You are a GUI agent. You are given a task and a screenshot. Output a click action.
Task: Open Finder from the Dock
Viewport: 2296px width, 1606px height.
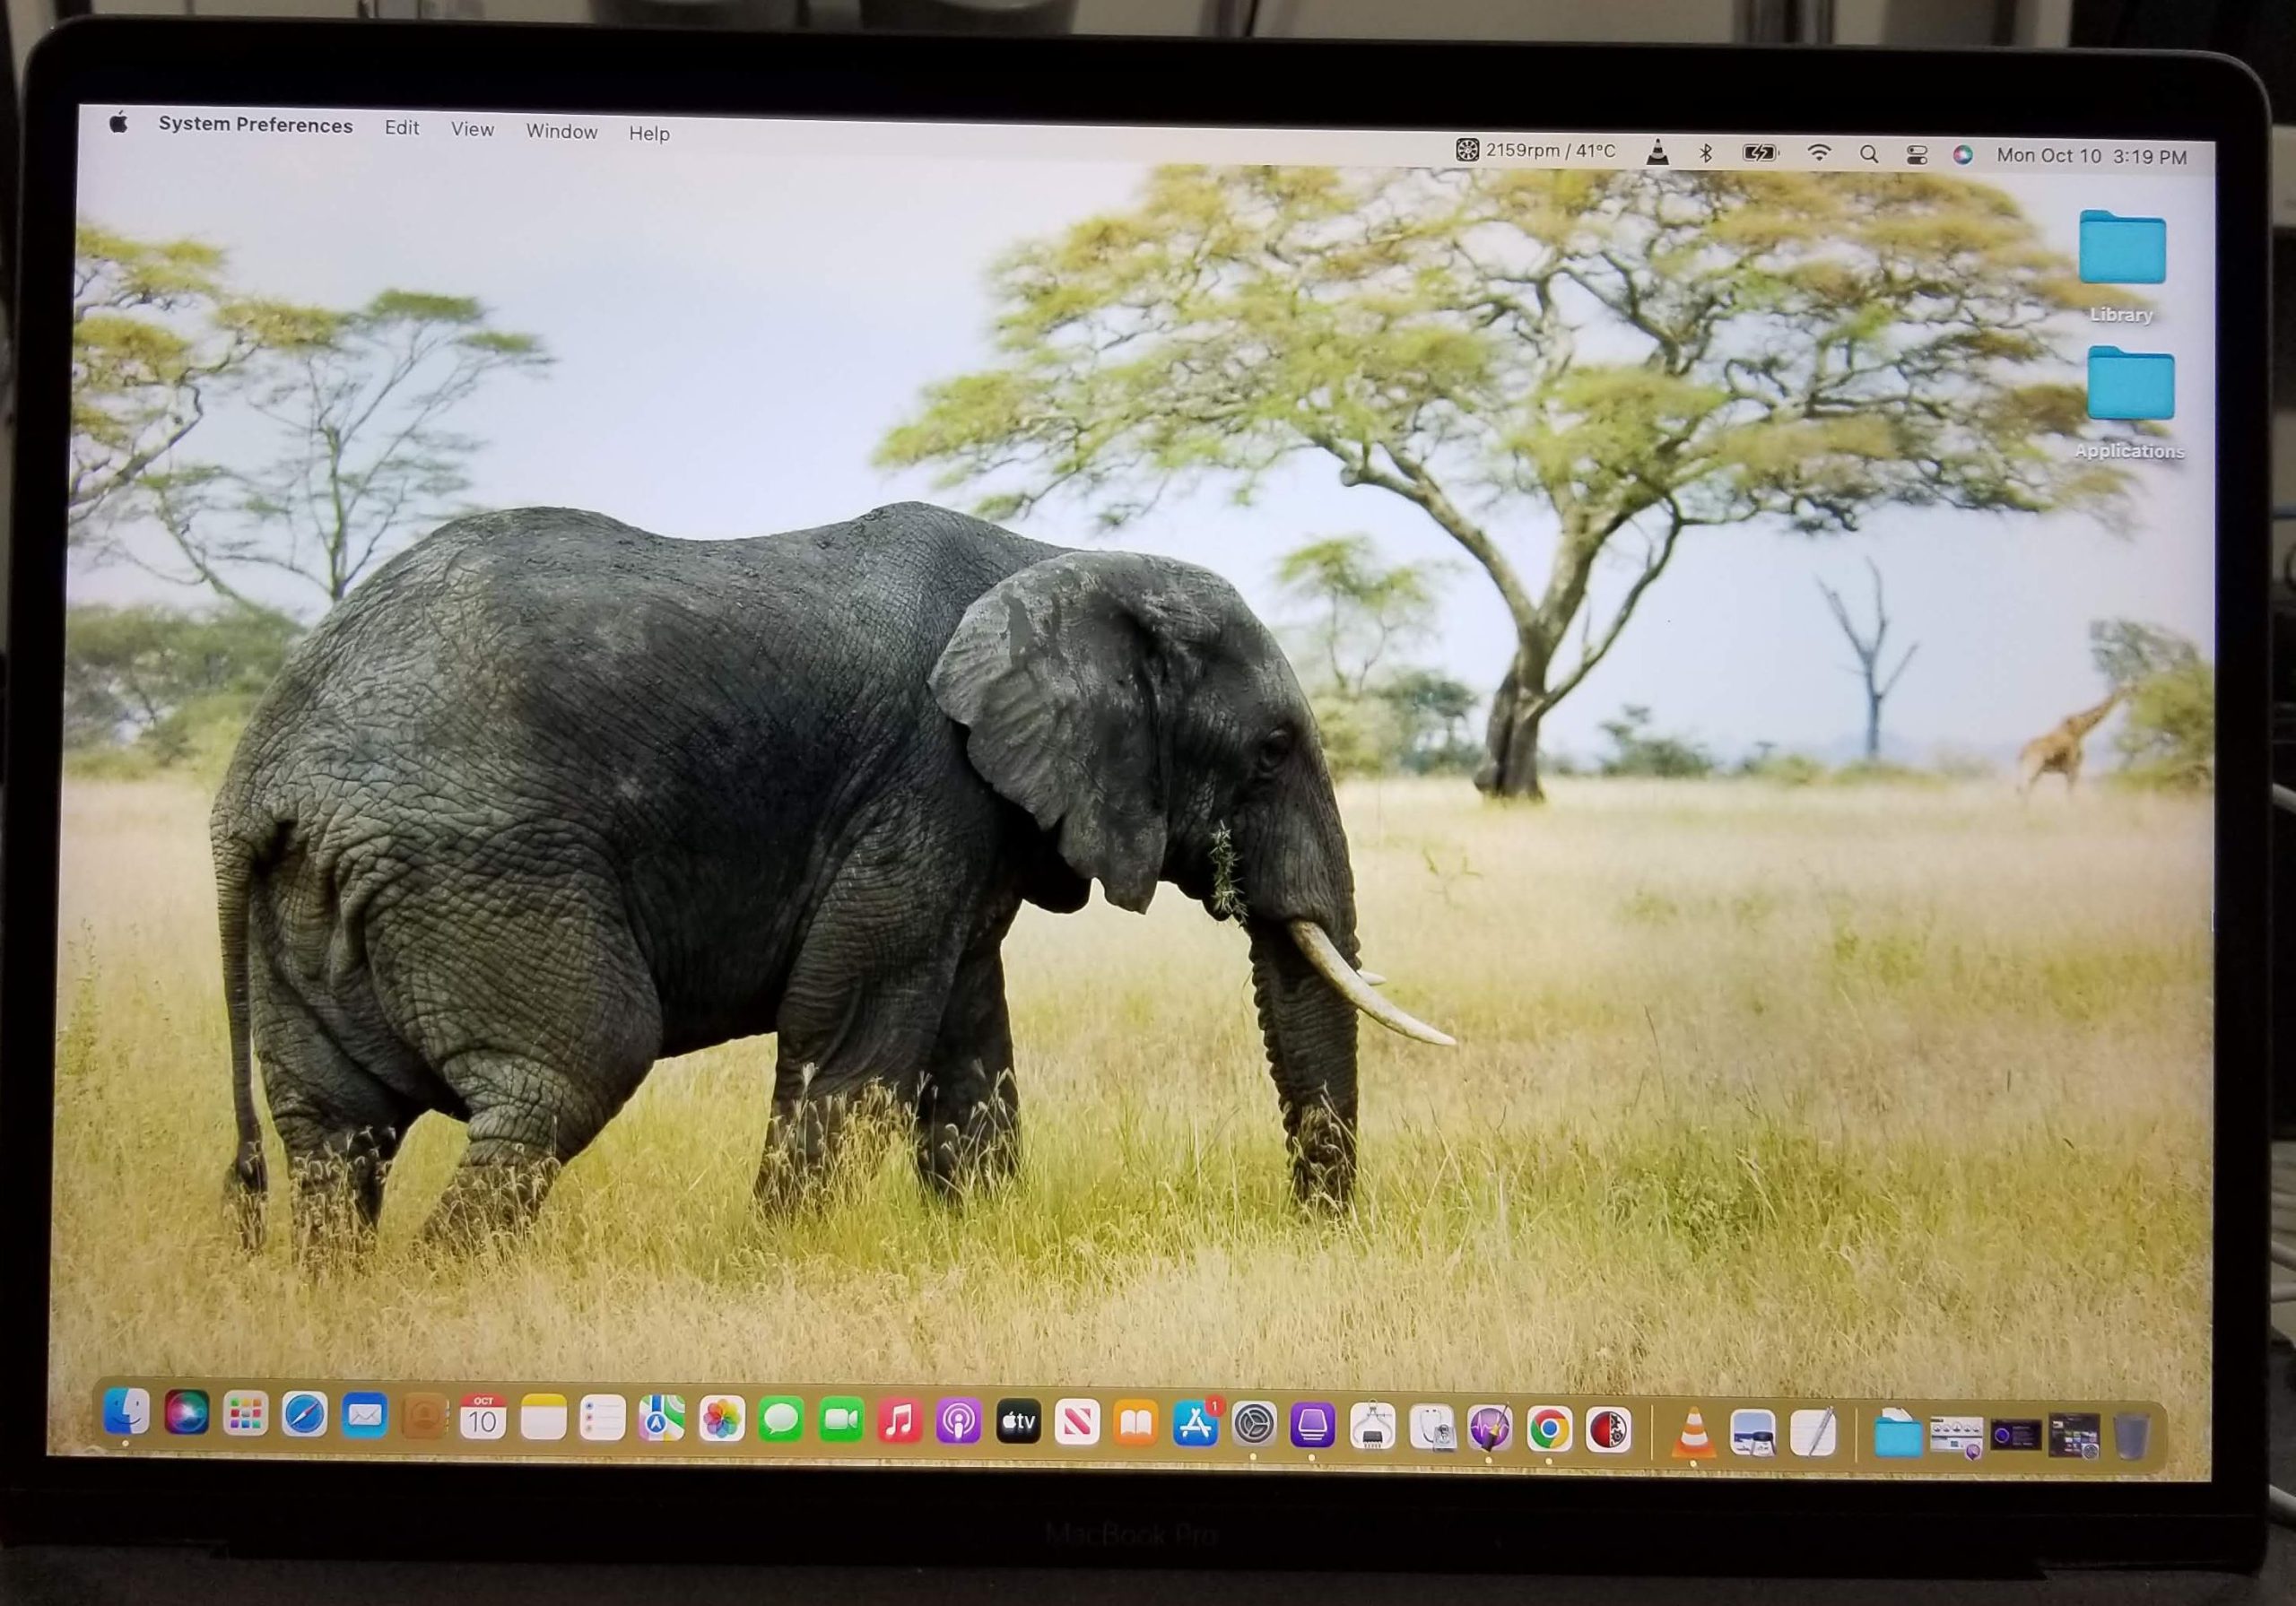(126, 1412)
